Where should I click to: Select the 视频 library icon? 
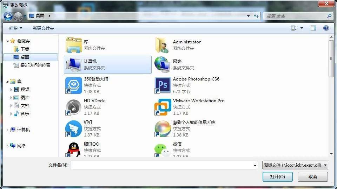[x=16, y=89]
